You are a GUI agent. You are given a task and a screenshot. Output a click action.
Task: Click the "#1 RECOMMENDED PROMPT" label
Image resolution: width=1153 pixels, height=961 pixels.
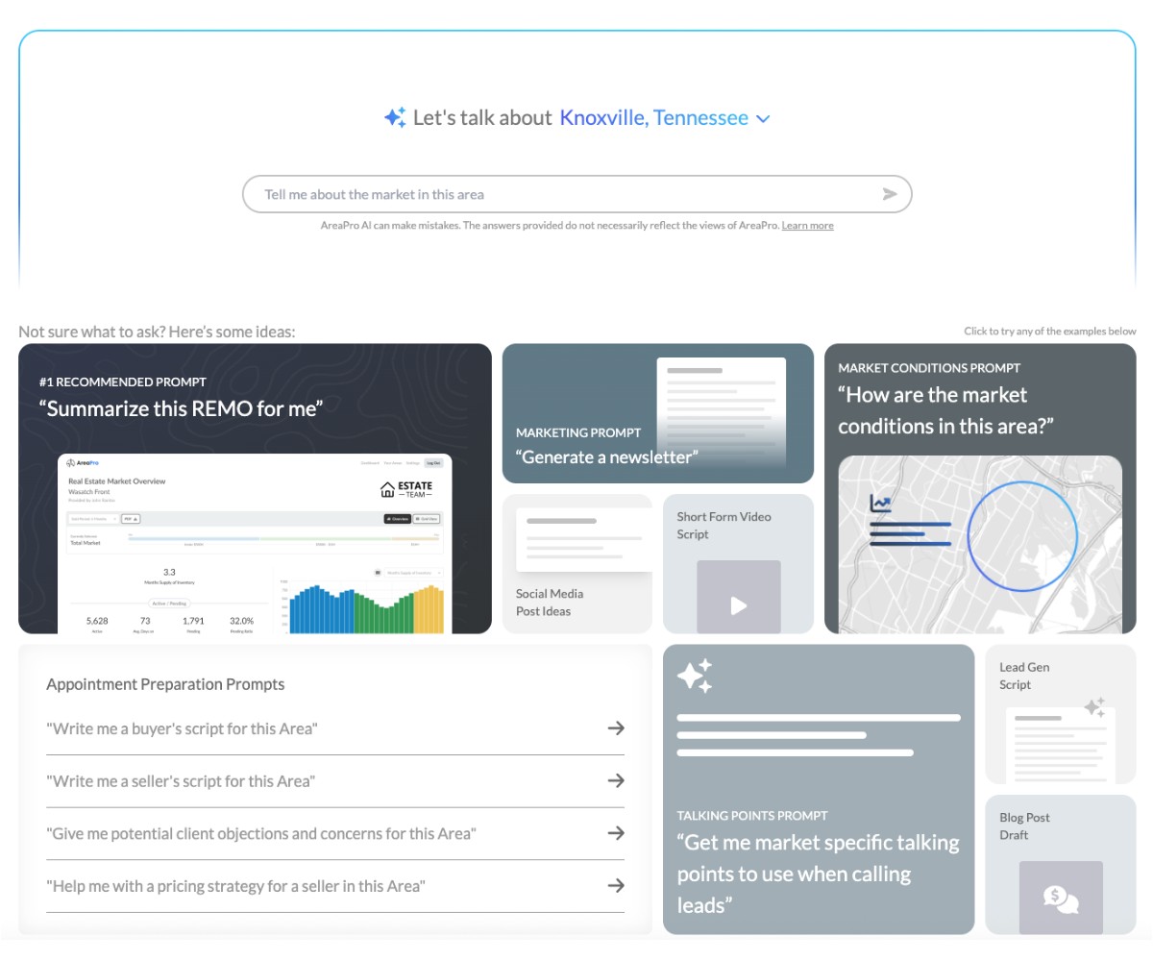pyautogui.click(x=123, y=382)
